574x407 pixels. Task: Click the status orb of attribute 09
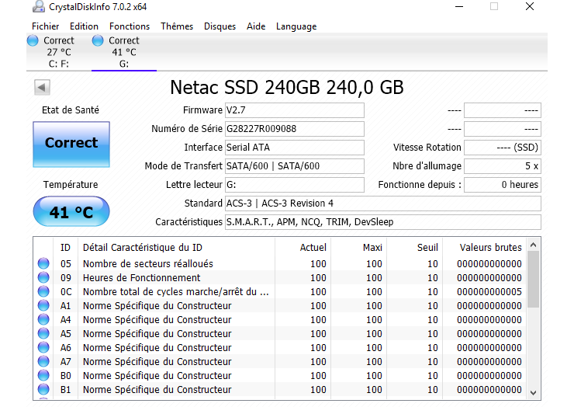pos(43,277)
